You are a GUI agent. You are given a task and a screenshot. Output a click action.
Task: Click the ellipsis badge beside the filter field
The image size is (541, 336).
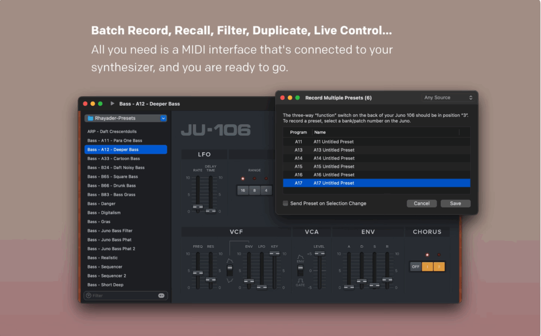pos(161,295)
